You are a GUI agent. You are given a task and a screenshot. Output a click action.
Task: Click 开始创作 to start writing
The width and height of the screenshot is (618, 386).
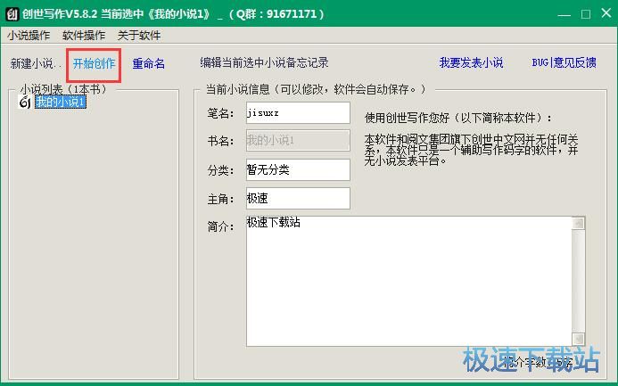(x=94, y=63)
